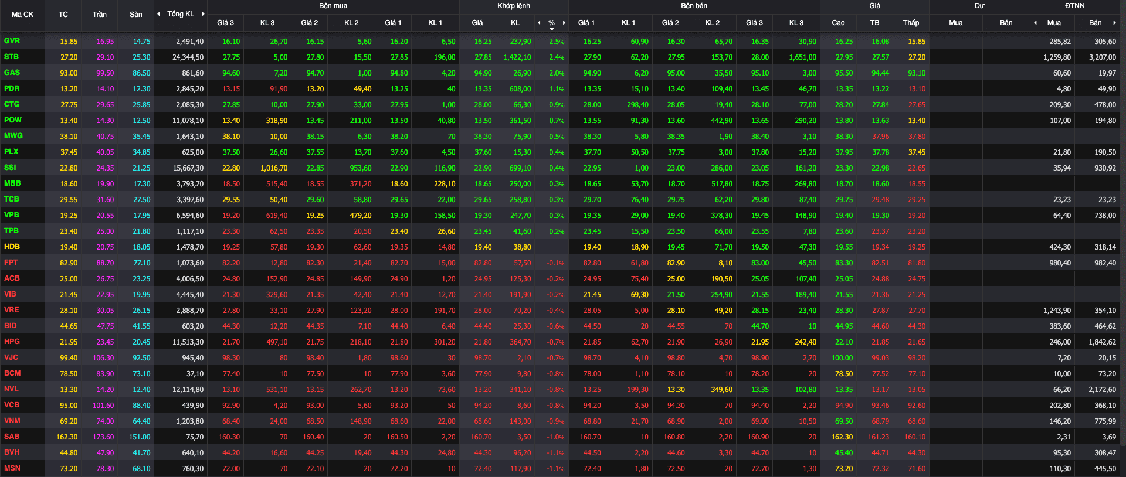Open the VJC stock symbol

(11, 357)
